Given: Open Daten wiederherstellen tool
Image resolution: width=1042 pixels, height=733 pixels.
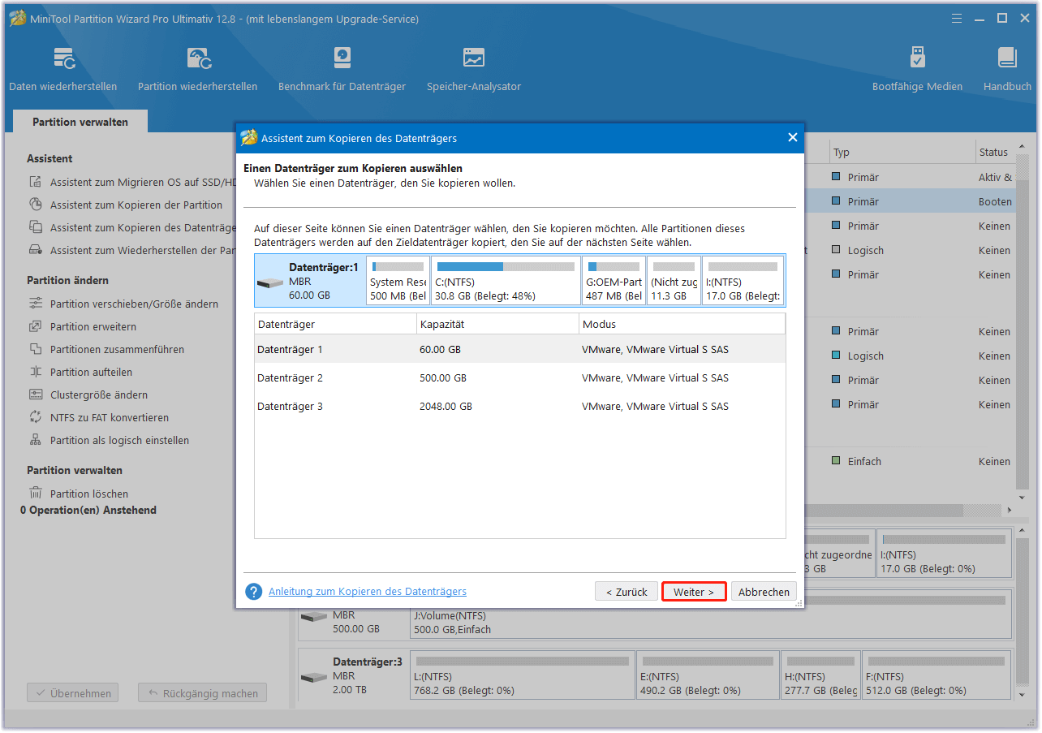Looking at the screenshot, I should [63, 69].
